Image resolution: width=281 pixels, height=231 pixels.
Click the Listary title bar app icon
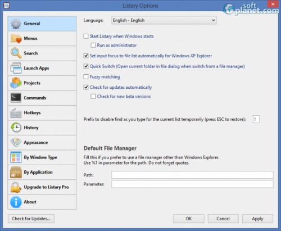coord(6,6)
